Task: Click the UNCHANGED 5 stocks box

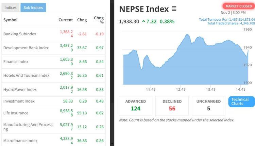Action: tap(208, 105)
